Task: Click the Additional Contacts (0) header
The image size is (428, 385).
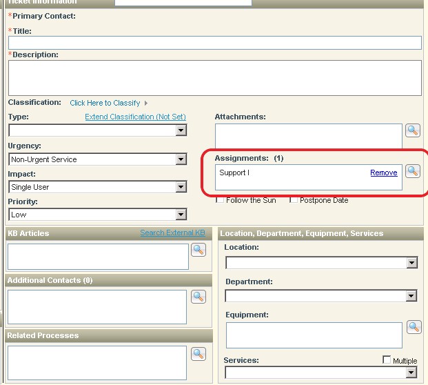Action: click(x=50, y=280)
